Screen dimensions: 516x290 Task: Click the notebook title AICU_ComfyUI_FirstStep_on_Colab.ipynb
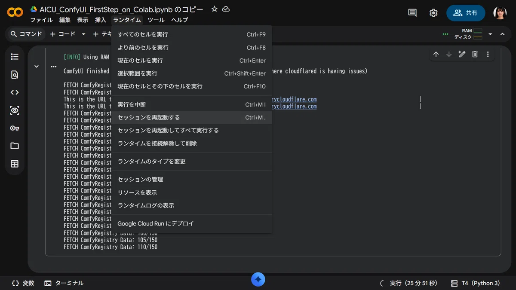click(121, 9)
